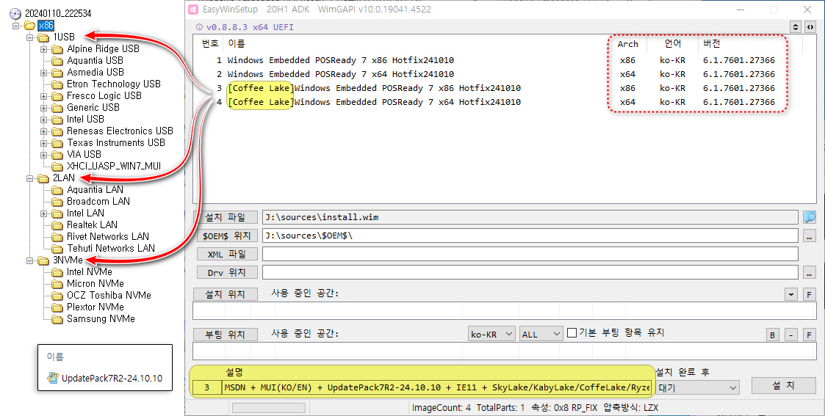The image size is (825, 416).
Task: Click the 부팅 위치 button
Action: (x=226, y=335)
